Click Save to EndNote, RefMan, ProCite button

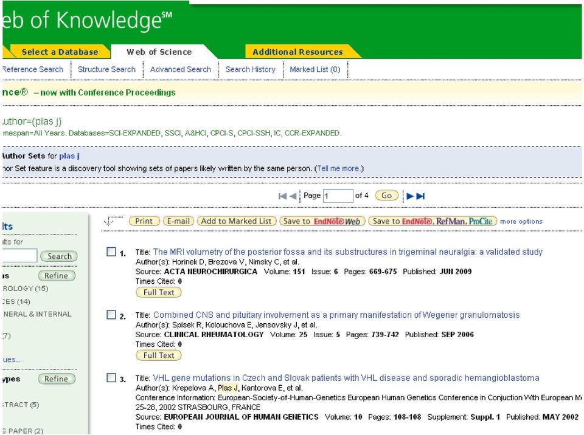click(433, 221)
